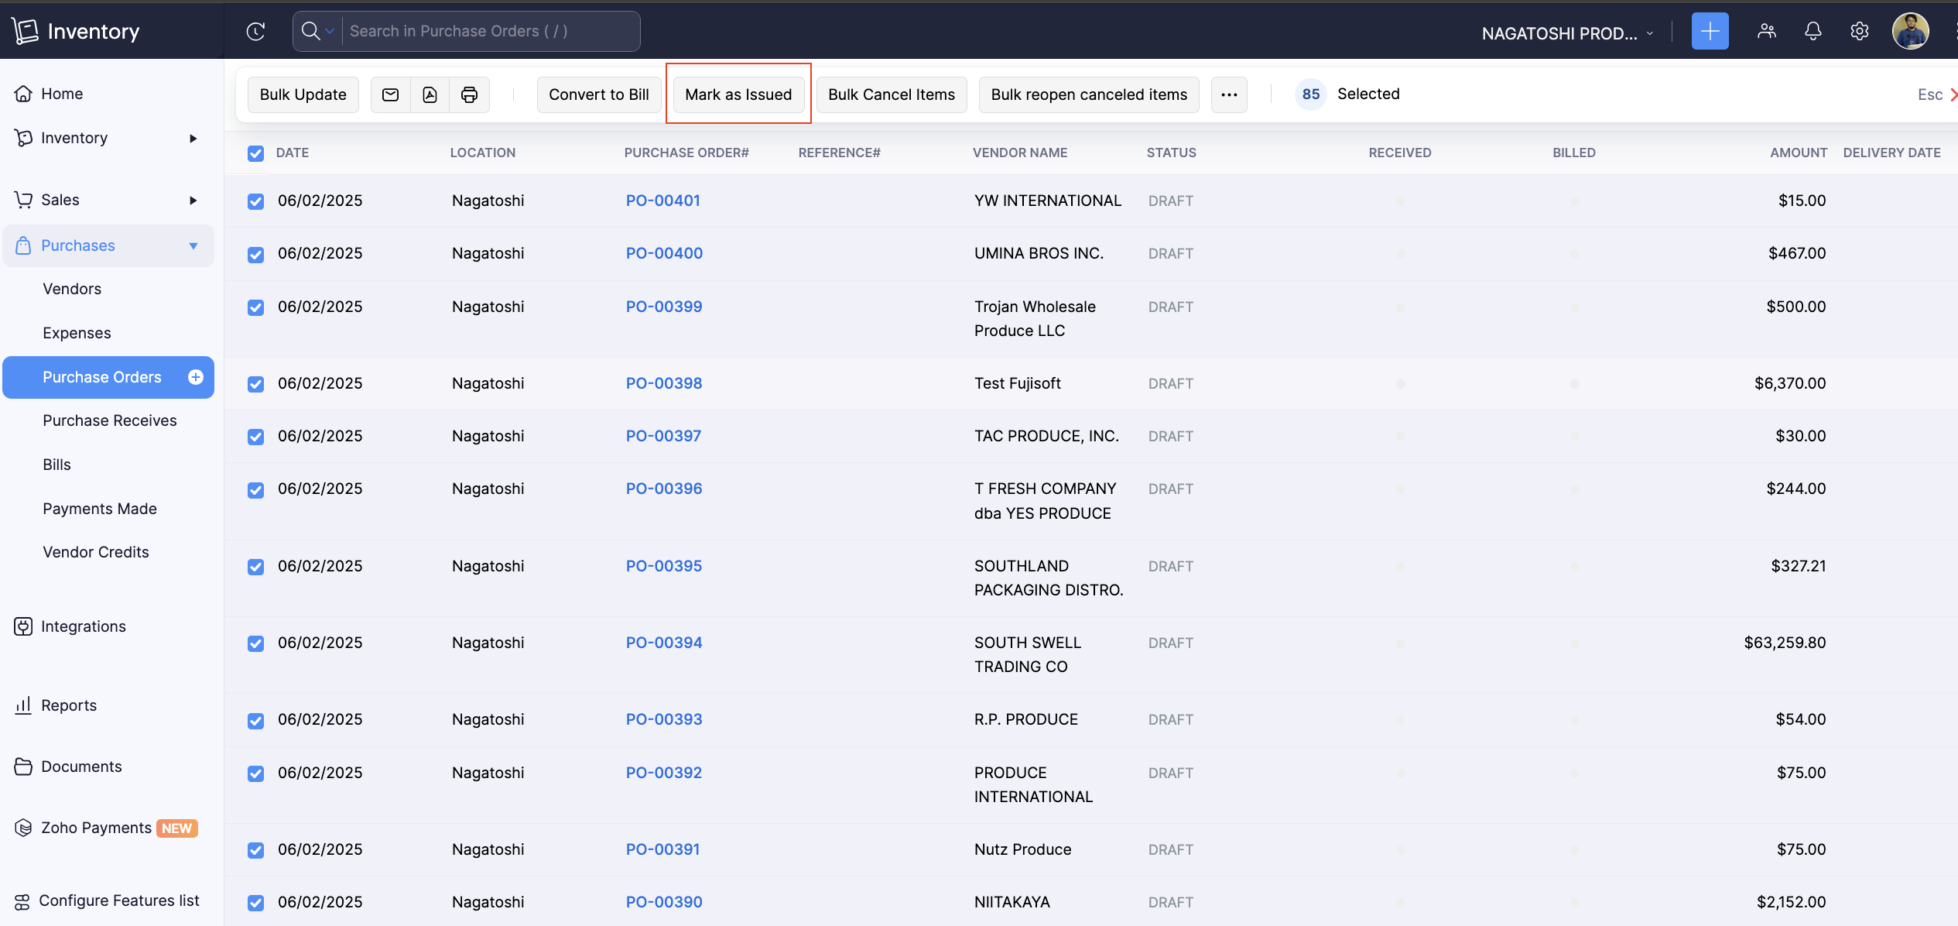
Task: Open Vendor Credits in the sidebar
Action: [96, 552]
